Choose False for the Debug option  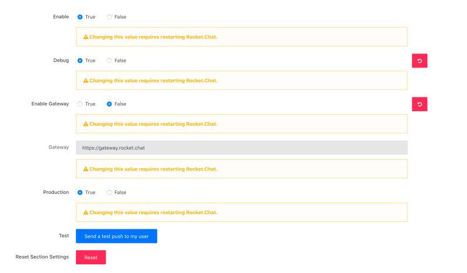click(109, 61)
